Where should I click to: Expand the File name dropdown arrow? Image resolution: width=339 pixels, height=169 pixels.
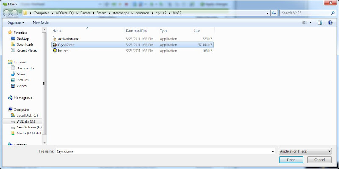pos(273,151)
